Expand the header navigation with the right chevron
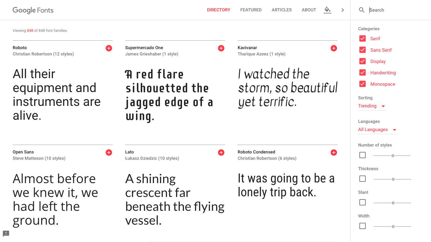 [x=343, y=10]
